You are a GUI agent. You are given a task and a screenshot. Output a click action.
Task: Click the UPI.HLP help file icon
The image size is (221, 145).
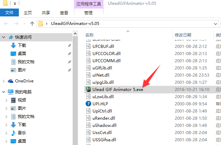point(88,104)
